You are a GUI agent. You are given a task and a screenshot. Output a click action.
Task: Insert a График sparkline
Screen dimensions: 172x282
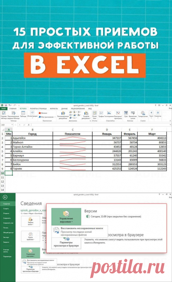(x=101, y=114)
